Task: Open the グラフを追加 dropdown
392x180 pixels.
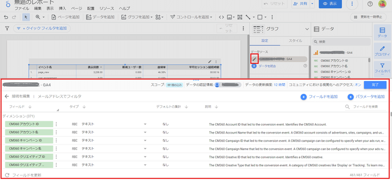Action: click(x=137, y=17)
